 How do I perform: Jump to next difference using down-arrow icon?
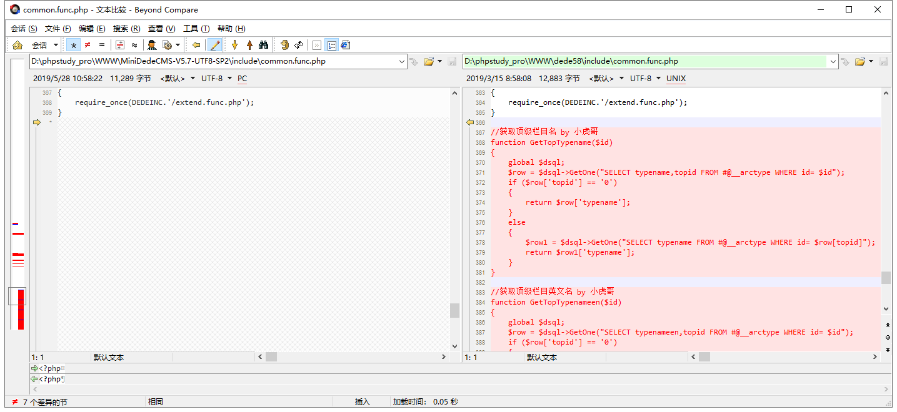coord(234,44)
